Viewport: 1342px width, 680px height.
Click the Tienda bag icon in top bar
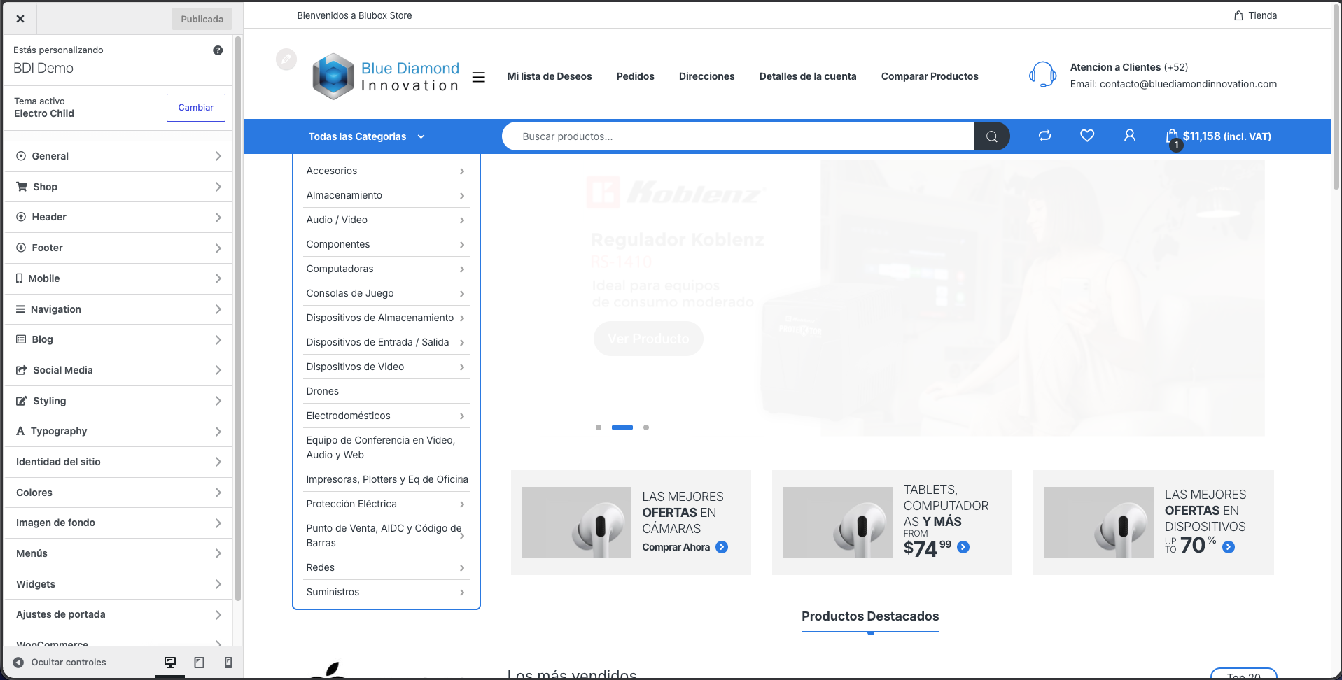pos(1238,15)
